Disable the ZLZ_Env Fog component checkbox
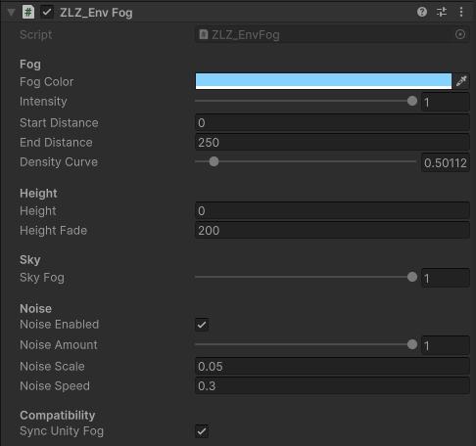Screen dimensions: 476x446 [47, 13]
